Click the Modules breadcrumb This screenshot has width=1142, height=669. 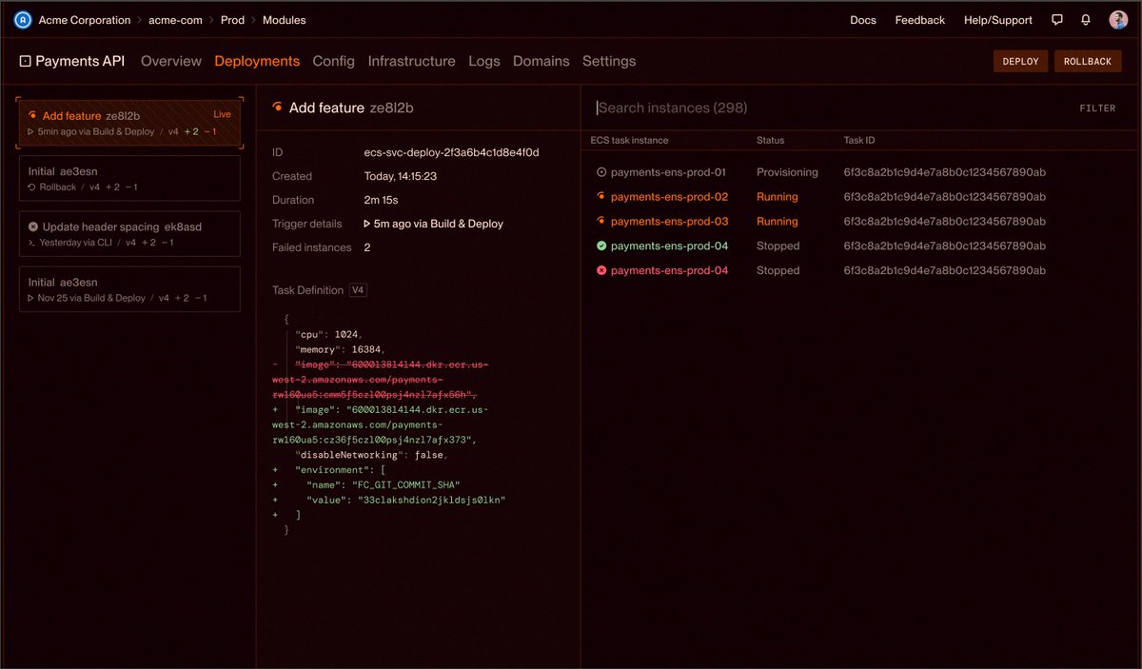coord(285,20)
